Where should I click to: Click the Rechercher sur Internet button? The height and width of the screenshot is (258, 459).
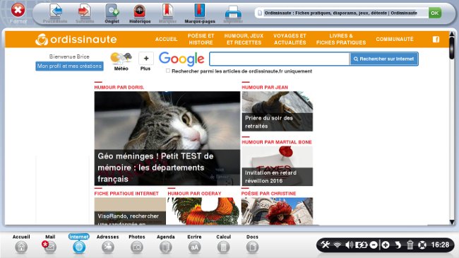[x=383, y=59]
